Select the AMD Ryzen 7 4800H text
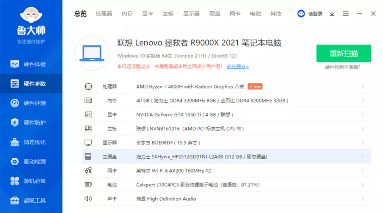This screenshot has height=213, width=383. [x=190, y=87]
